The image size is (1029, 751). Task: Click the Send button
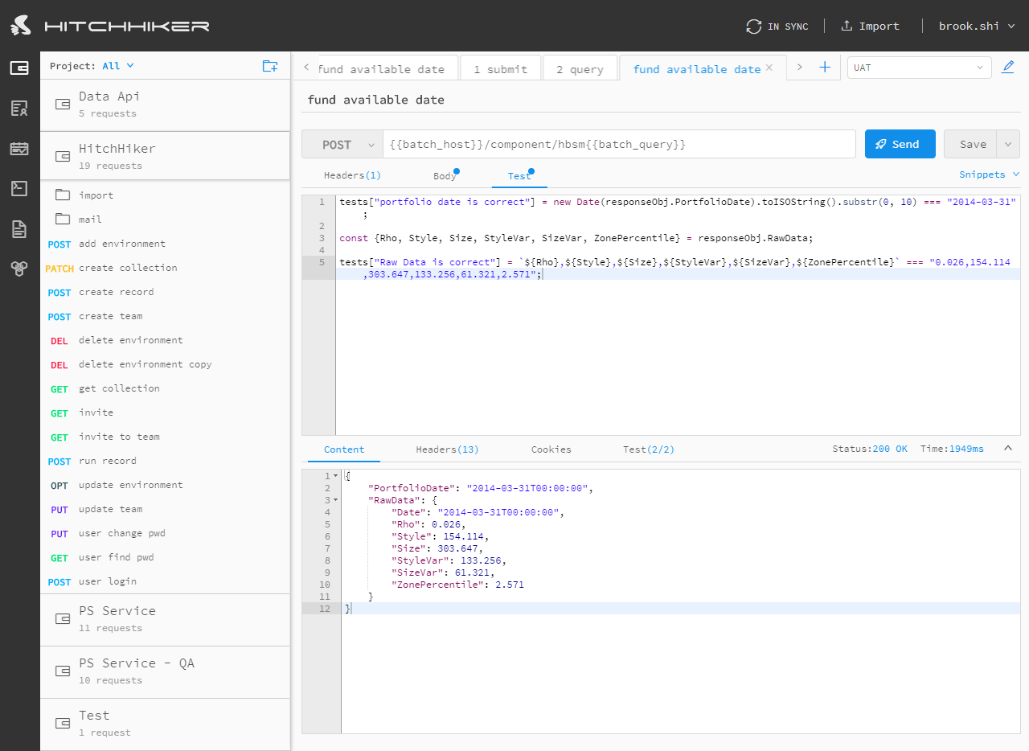tap(900, 145)
